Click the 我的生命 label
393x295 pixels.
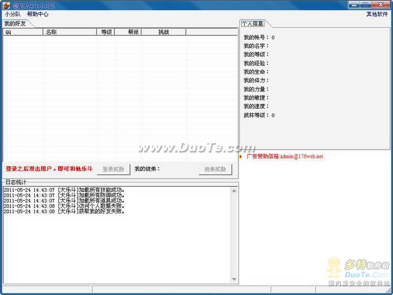(256, 72)
